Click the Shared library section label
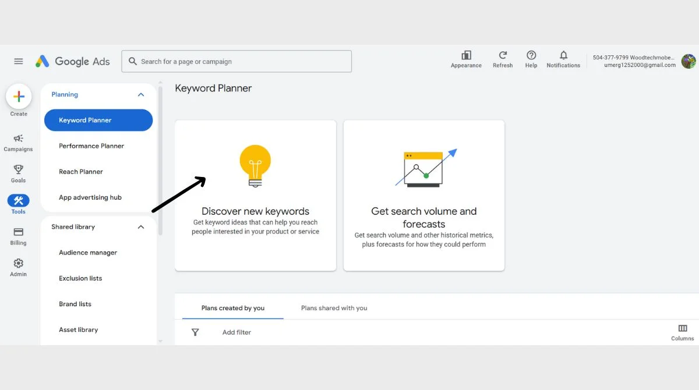699x390 pixels. tap(73, 227)
